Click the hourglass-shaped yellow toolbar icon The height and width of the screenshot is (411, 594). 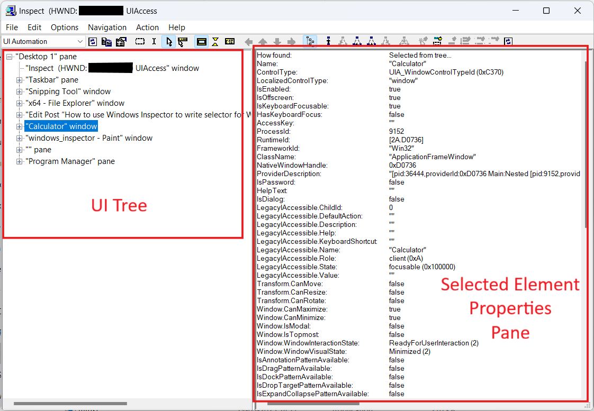click(215, 41)
